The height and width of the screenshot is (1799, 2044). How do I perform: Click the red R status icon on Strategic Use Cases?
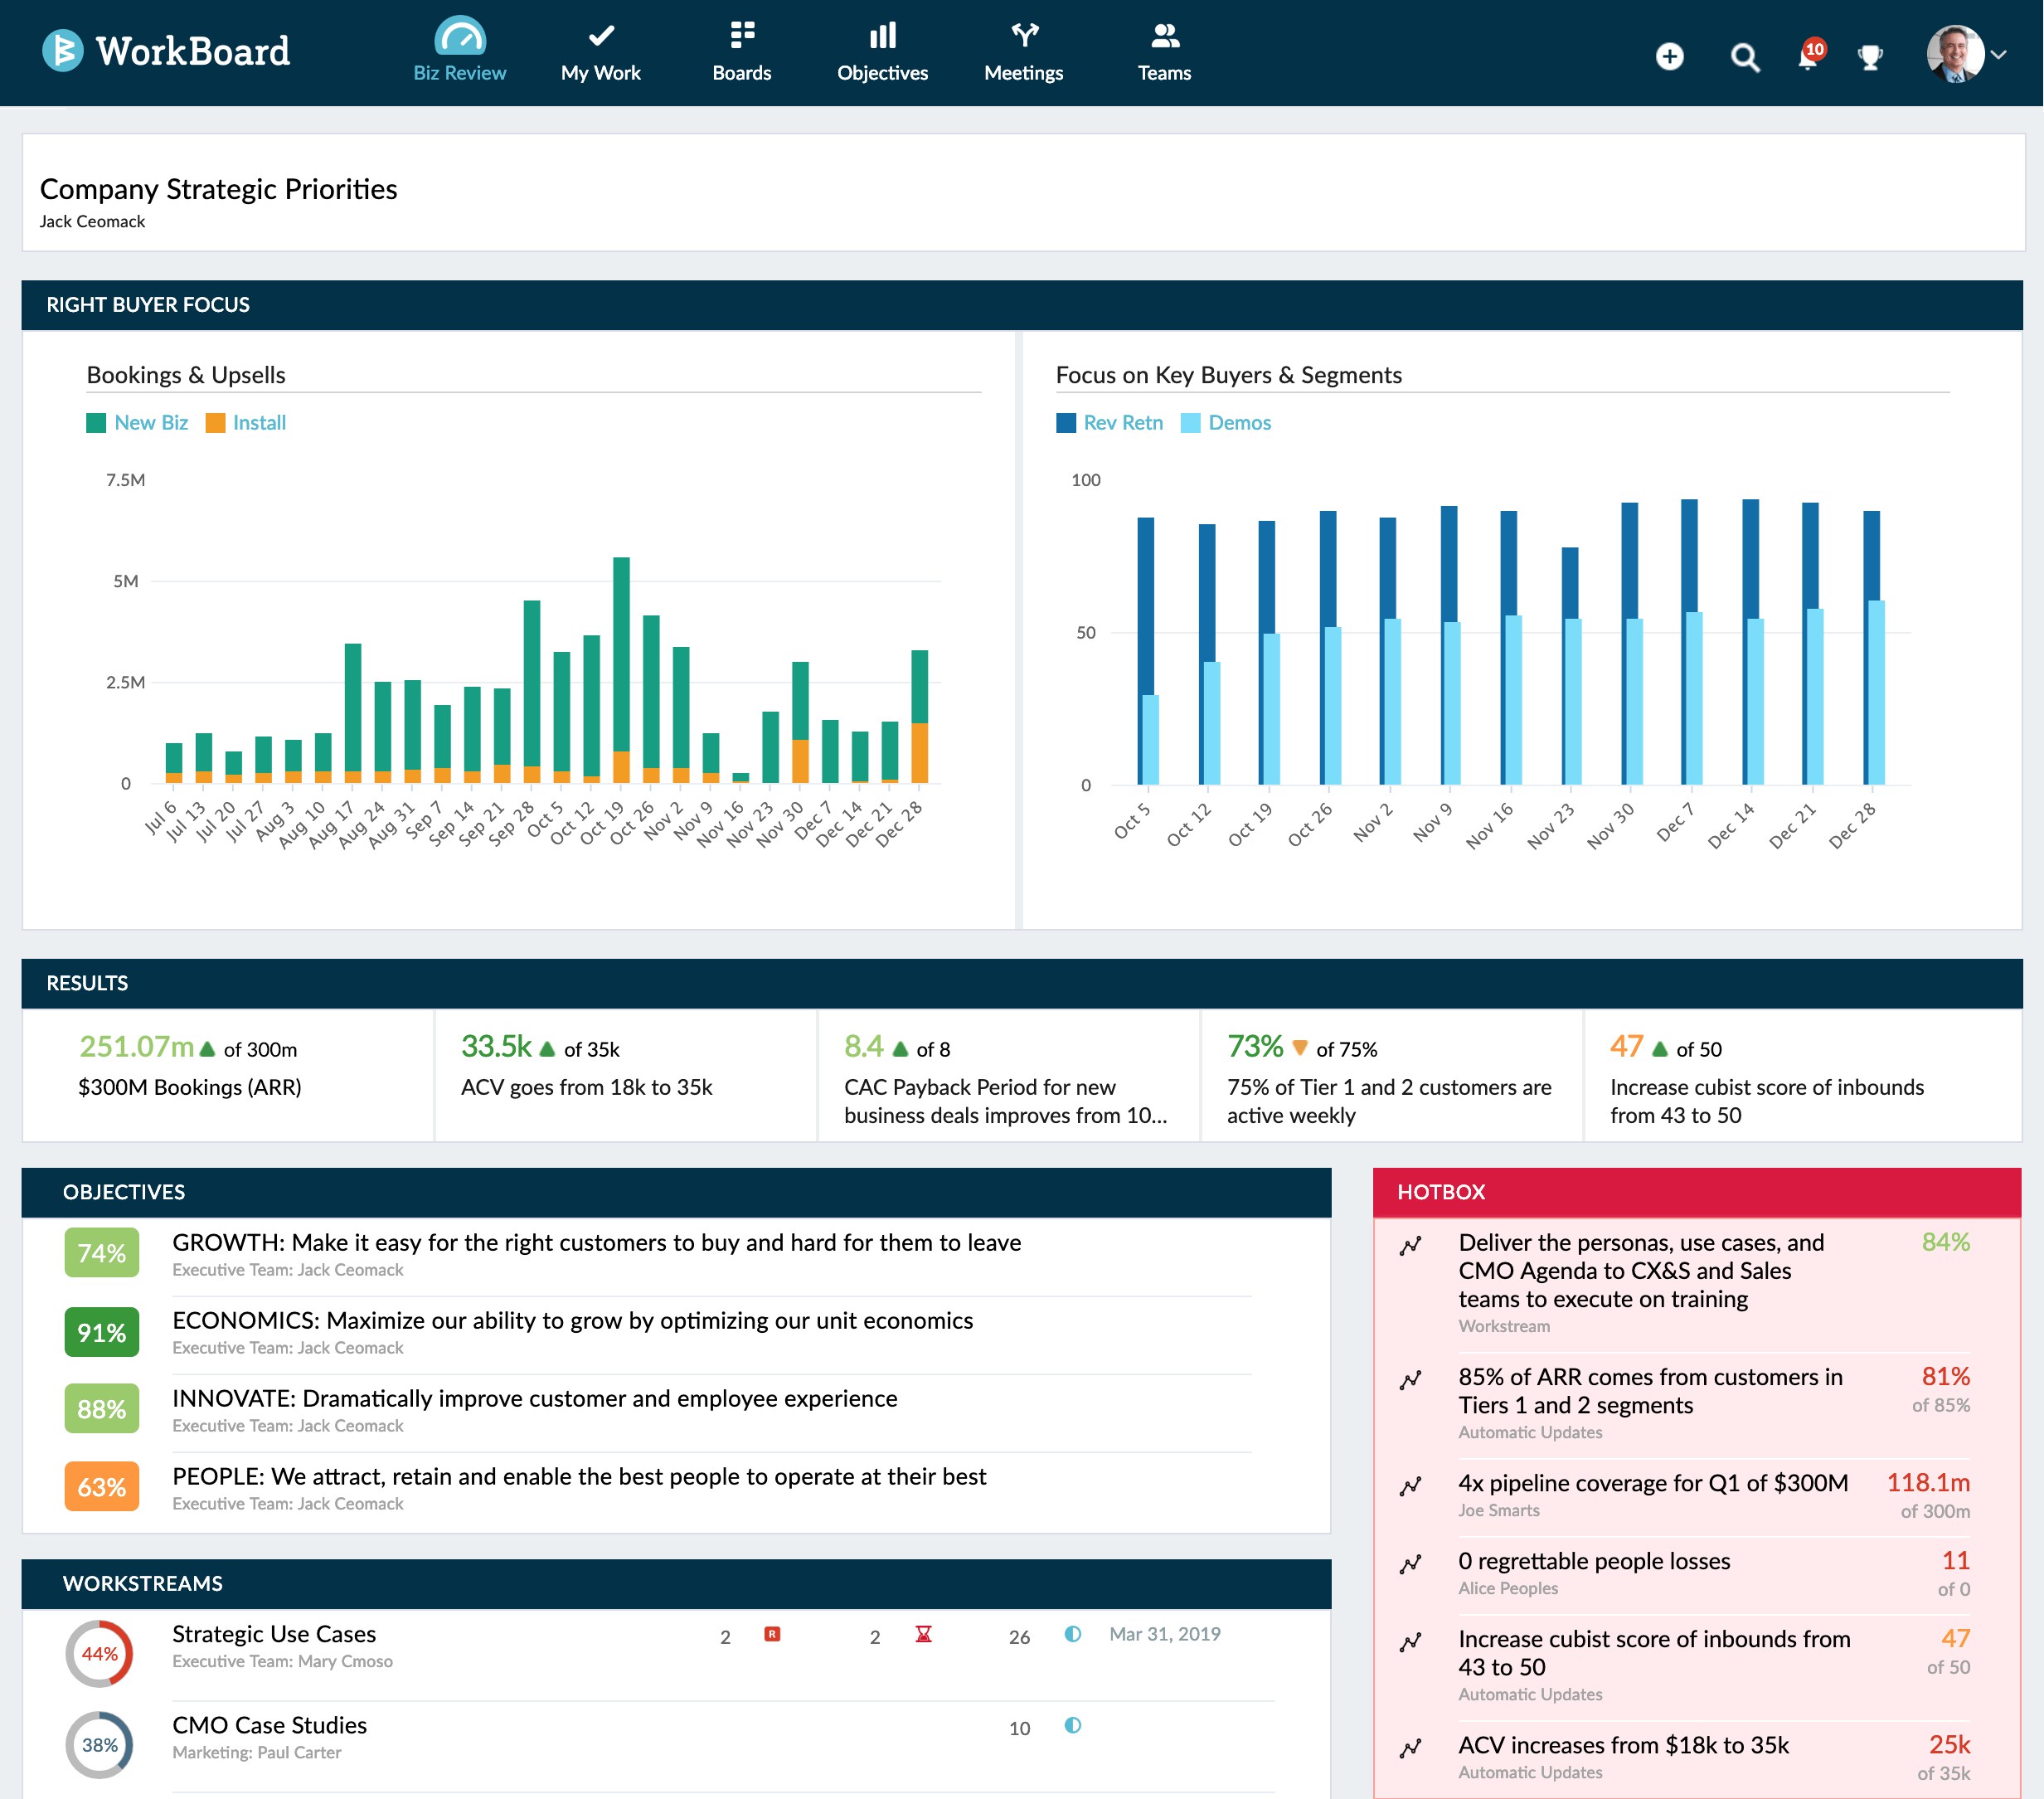[772, 1634]
